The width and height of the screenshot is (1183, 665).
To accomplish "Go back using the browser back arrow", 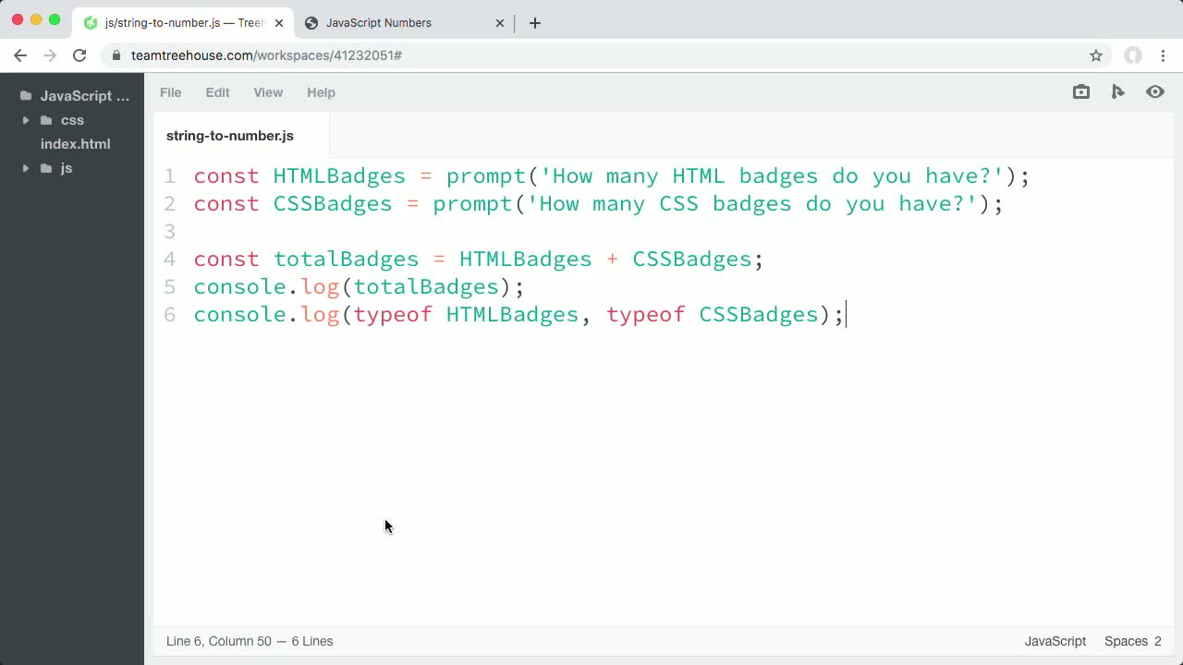I will (x=20, y=55).
